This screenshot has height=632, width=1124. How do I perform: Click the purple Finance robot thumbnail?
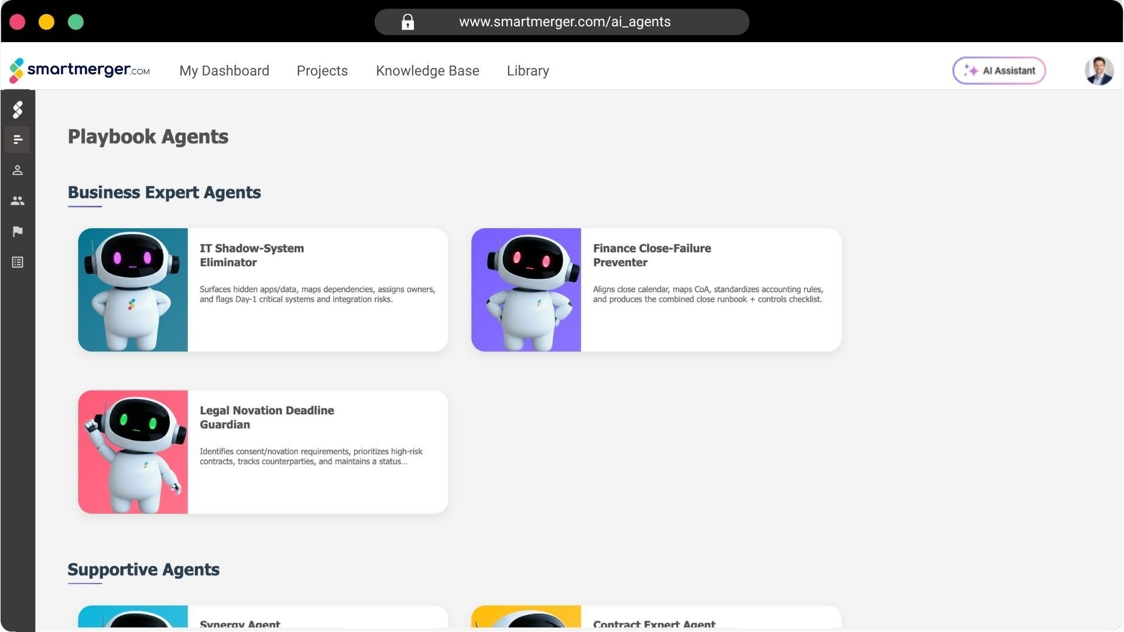(x=526, y=290)
